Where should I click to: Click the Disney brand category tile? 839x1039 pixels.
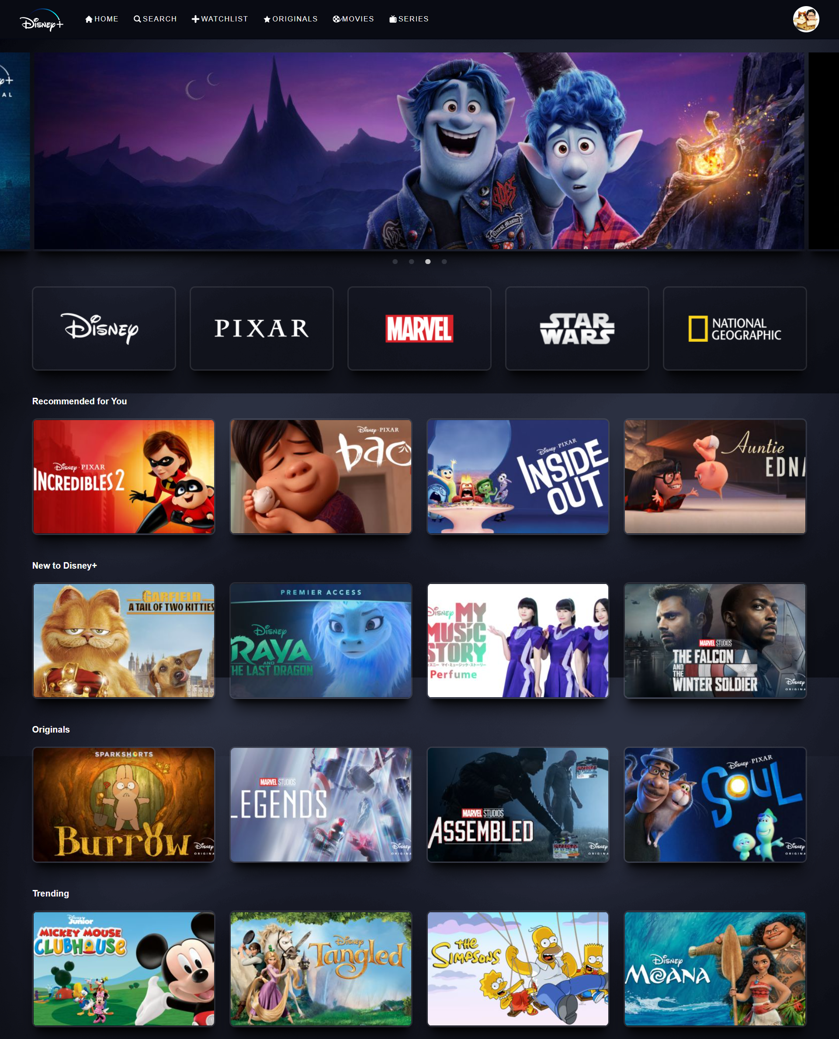click(104, 327)
